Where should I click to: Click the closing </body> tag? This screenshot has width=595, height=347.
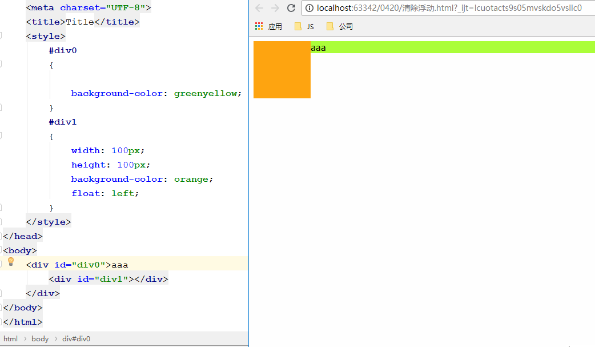click(x=23, y=308)
